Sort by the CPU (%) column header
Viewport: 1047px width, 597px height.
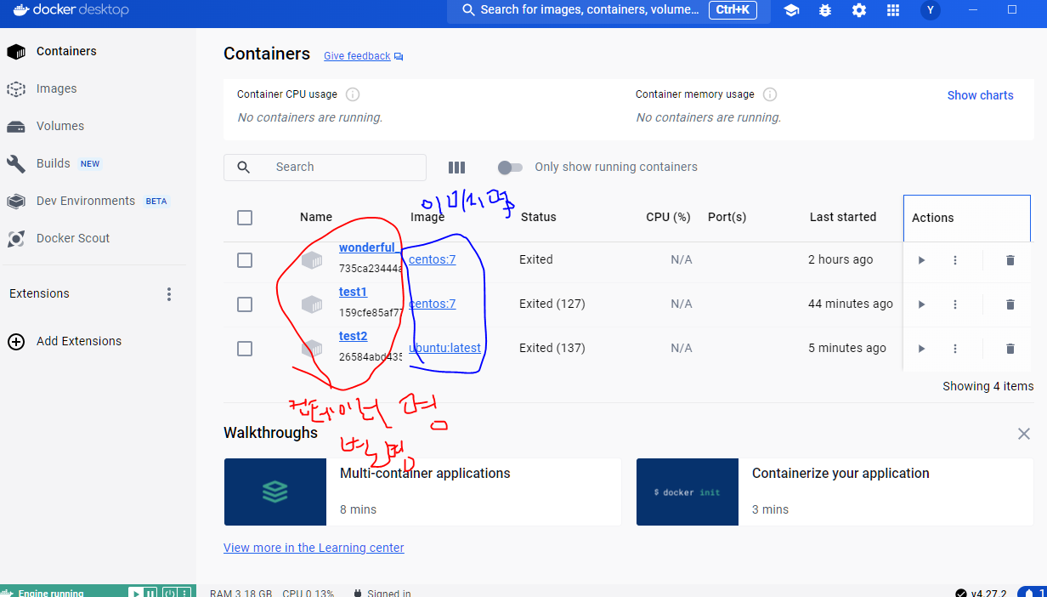coord(668,217)
